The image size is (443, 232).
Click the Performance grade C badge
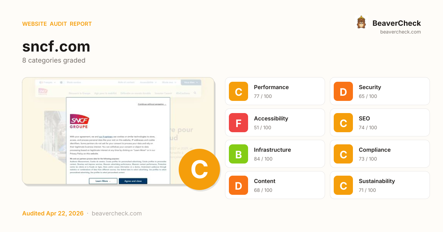tap(238, 91)
